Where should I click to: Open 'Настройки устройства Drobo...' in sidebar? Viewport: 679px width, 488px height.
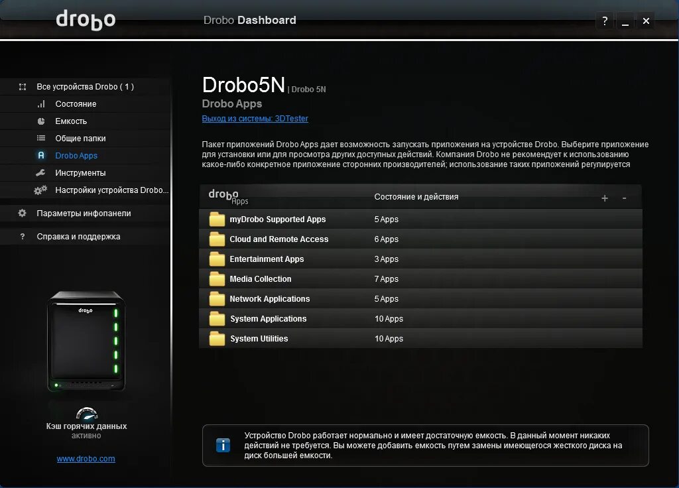(86, 190)
